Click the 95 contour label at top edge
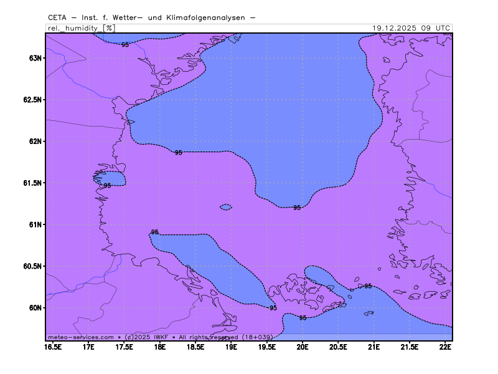498x374 pixels. click(x=125, y=45)
